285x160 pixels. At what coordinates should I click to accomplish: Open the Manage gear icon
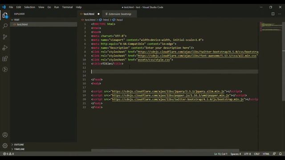pos(5,145)
